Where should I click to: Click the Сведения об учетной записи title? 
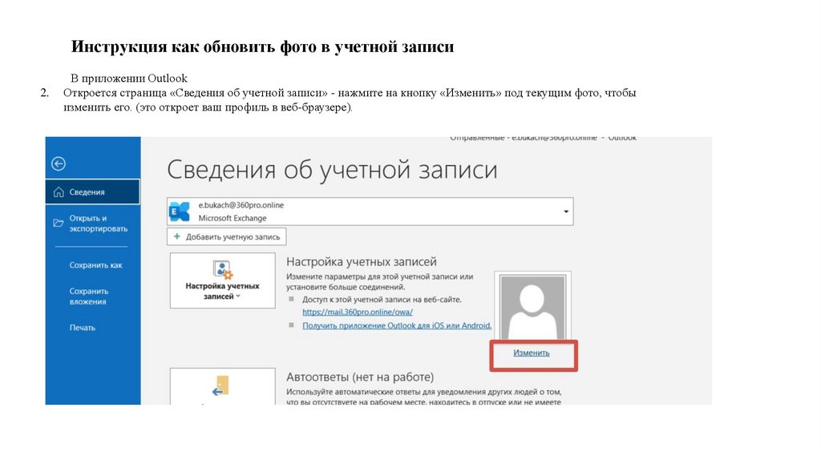[332, 170]
